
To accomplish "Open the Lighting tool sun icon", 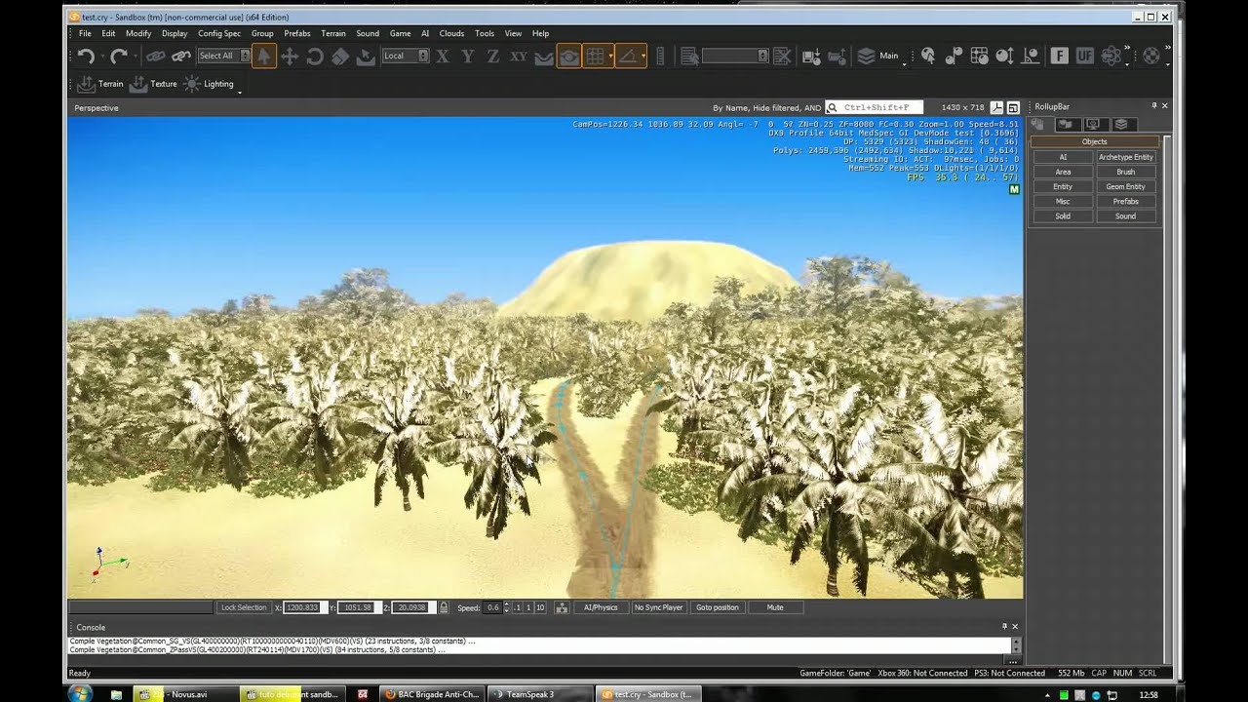I will [x=191, y=84].
